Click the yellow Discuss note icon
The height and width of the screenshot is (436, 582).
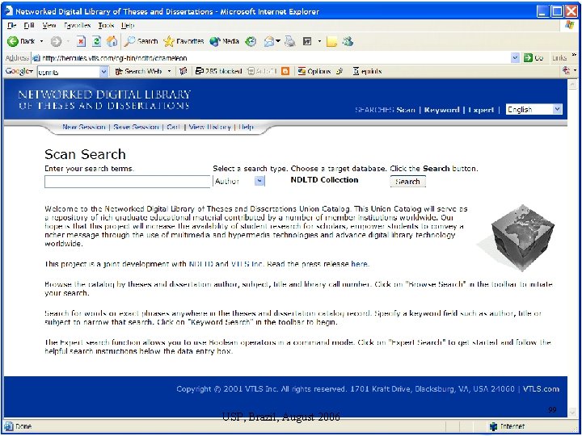pos(331,41)
